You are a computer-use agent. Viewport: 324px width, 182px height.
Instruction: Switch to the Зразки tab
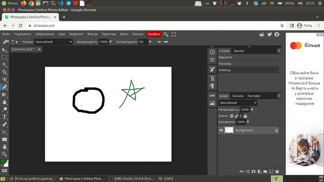click(x=239, y=51)
